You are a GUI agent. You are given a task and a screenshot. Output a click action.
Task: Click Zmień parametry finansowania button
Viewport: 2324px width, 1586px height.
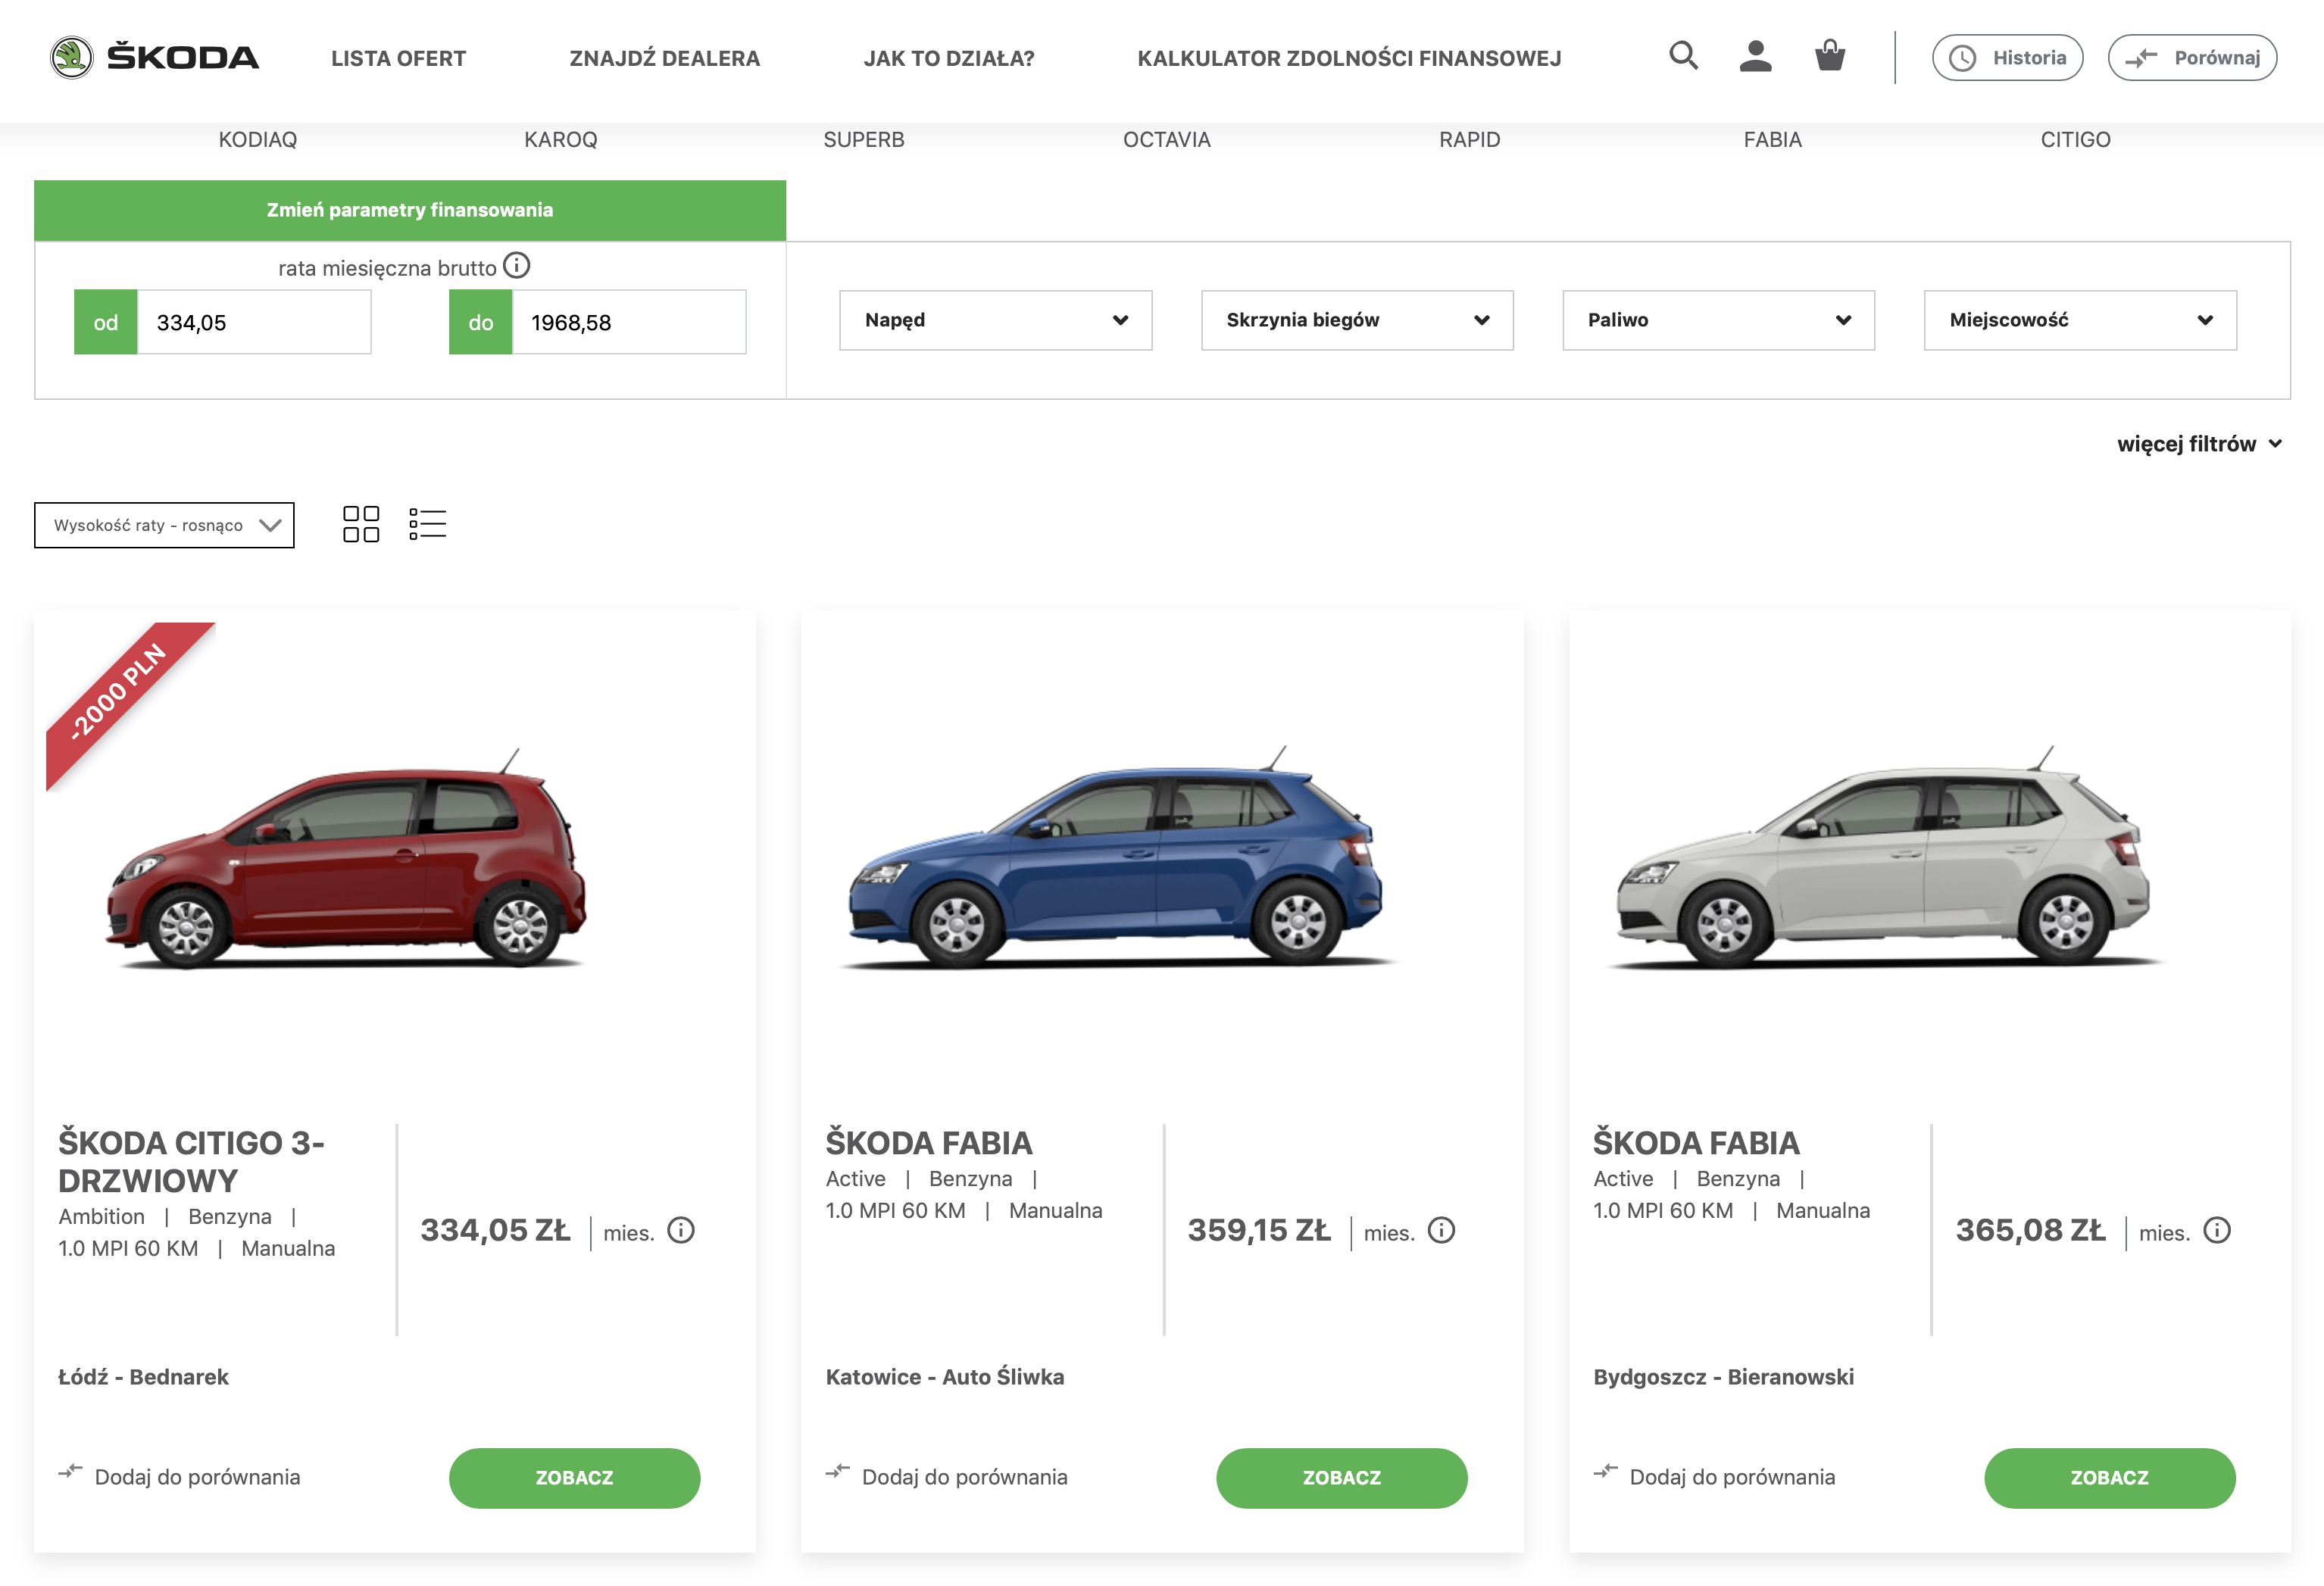[x=410, y=210]
